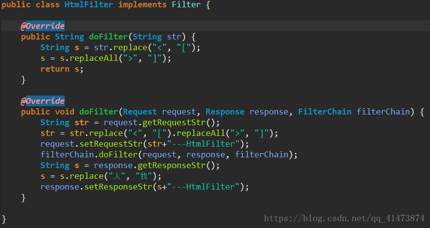Click the 'return' keyword

55,69
